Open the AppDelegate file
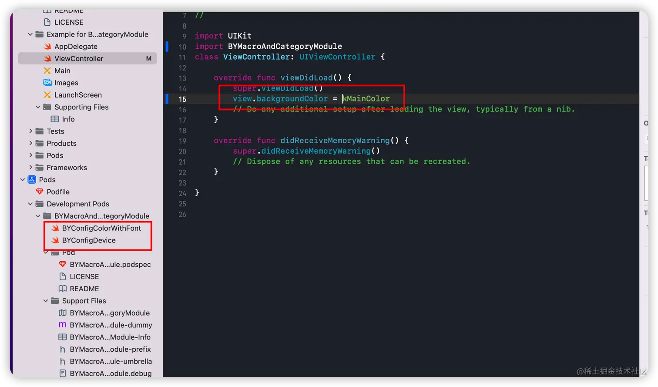This screenshot has height=387, width=658. pyautogui.click(x=76, y=47)
